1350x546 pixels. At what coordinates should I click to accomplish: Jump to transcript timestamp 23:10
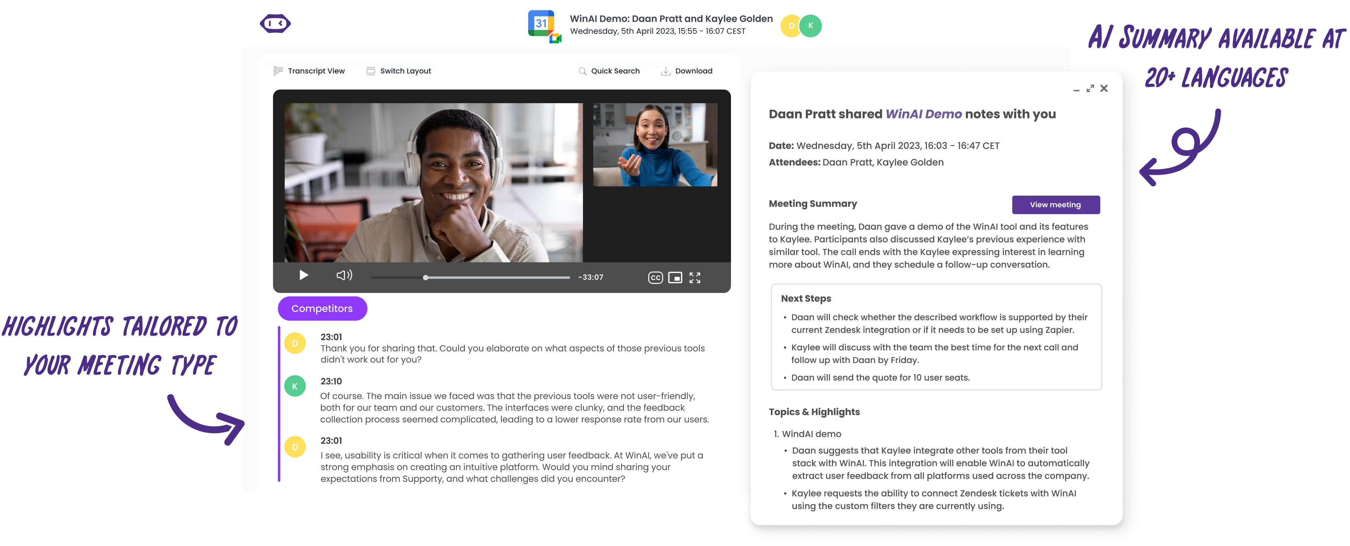(x=331, y=382)
